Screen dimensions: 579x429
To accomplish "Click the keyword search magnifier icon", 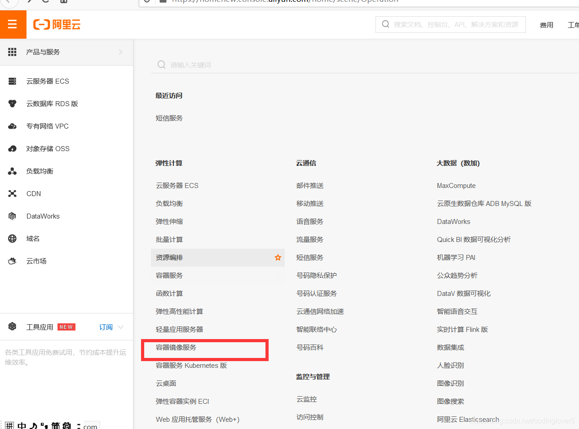I will 162,65.
